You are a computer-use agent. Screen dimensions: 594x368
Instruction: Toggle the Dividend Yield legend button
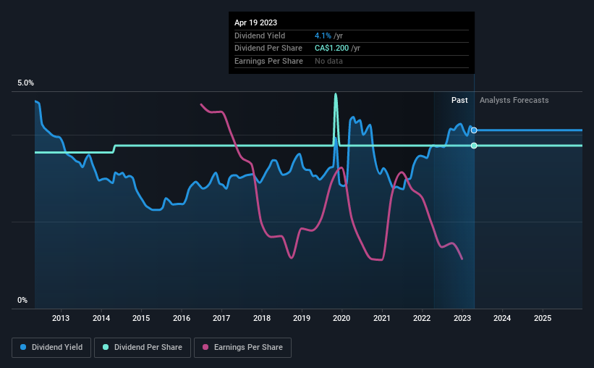(x=51, y=348)
